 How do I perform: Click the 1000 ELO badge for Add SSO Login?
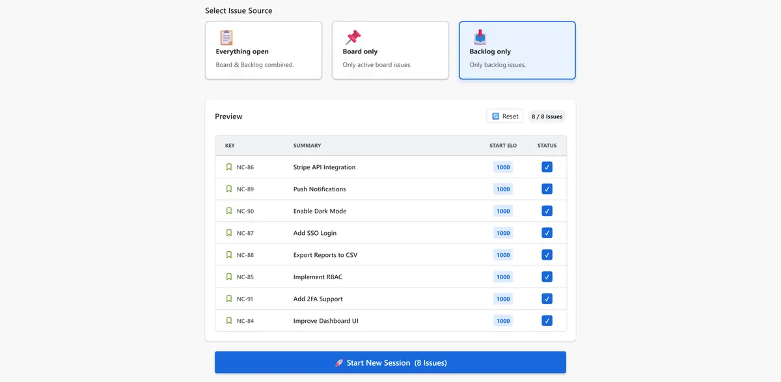503,233
